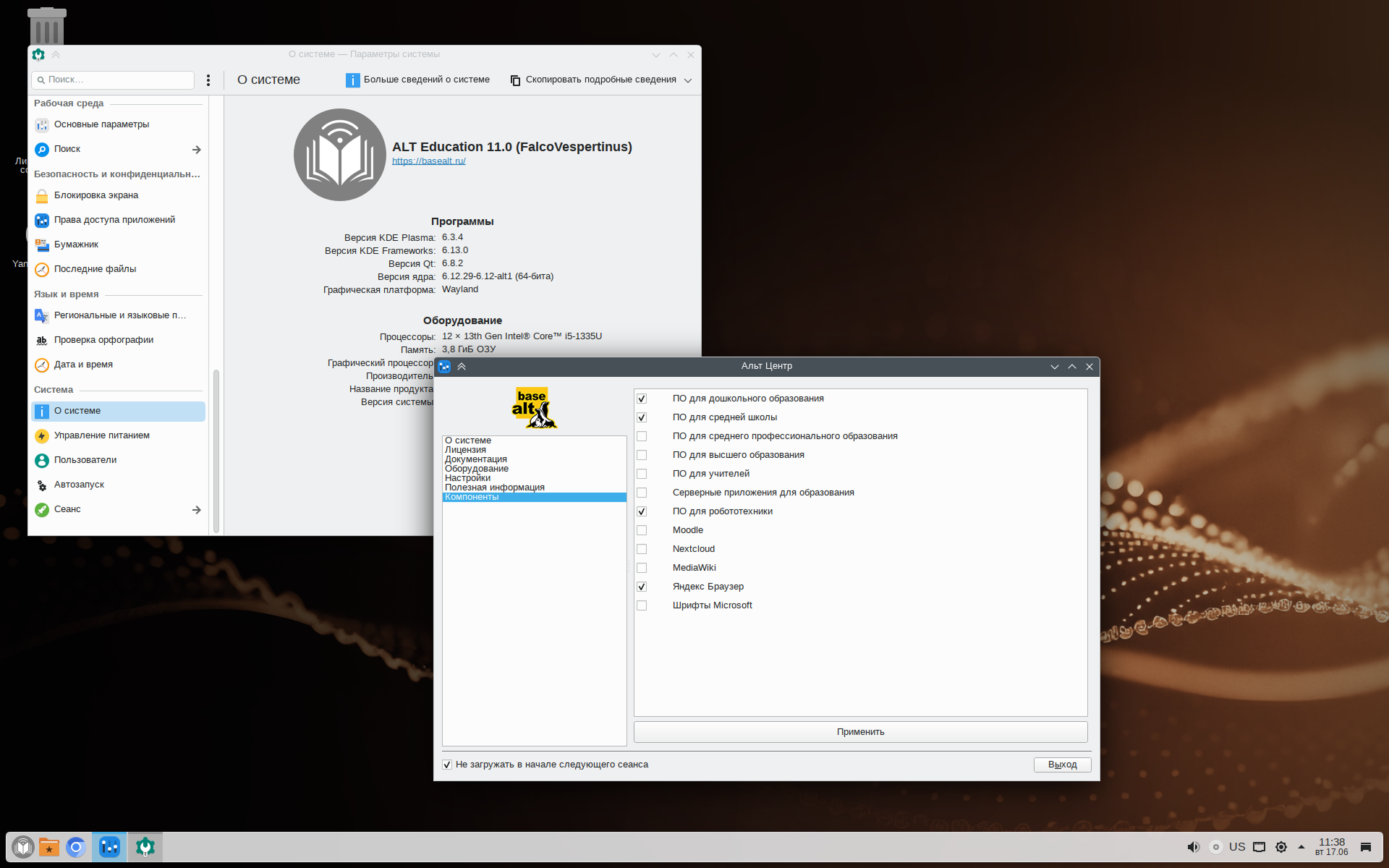
Task: Click the settings Поиск search field
Action: point(113,80)
